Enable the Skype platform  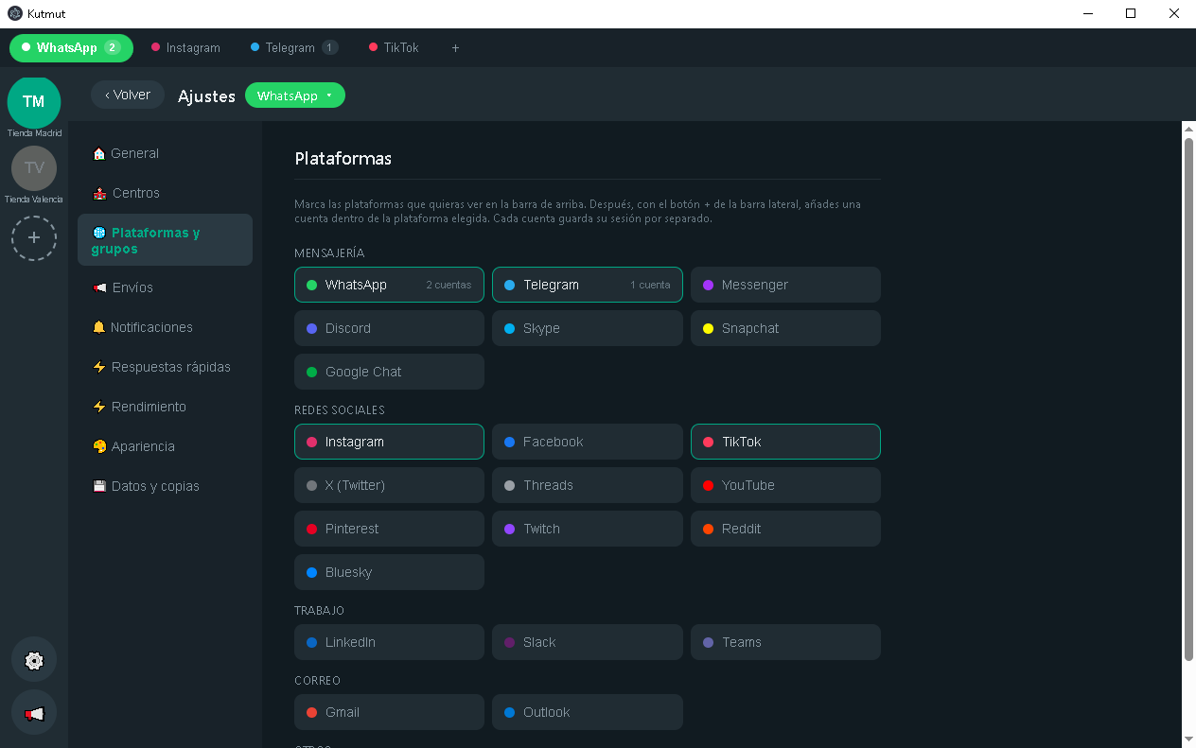click(x=588, y=328)
